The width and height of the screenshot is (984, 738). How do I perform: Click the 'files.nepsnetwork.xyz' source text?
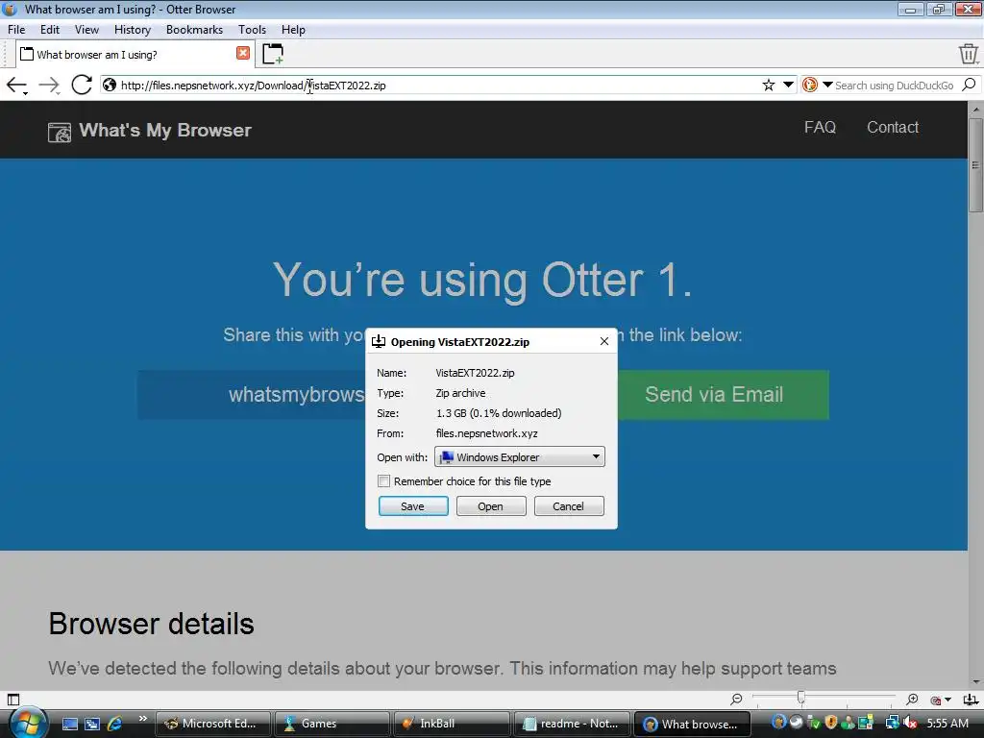click(x=487, y=433)
